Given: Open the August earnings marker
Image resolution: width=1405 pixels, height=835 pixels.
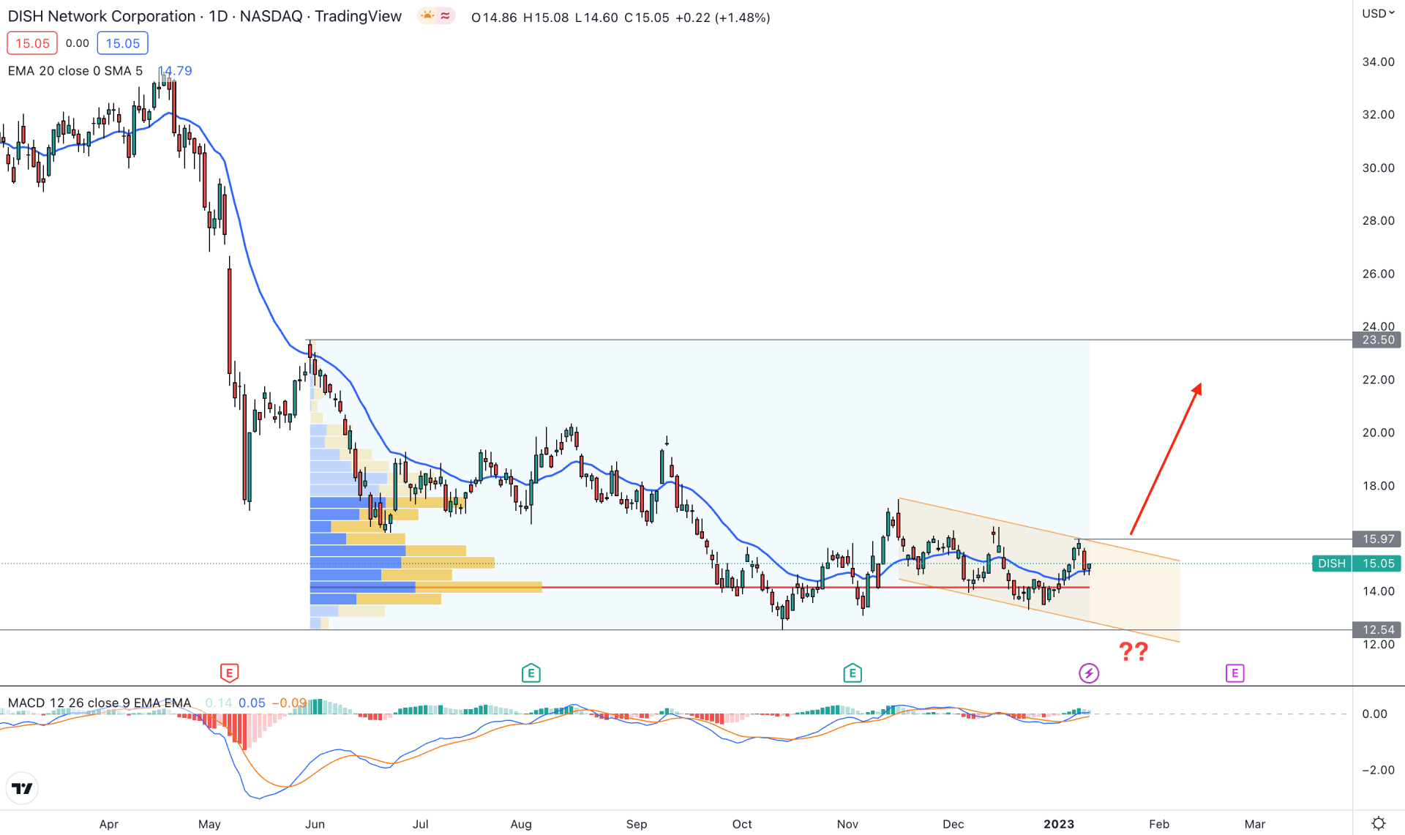Looking at the screenshot, I should coord(531,673).
